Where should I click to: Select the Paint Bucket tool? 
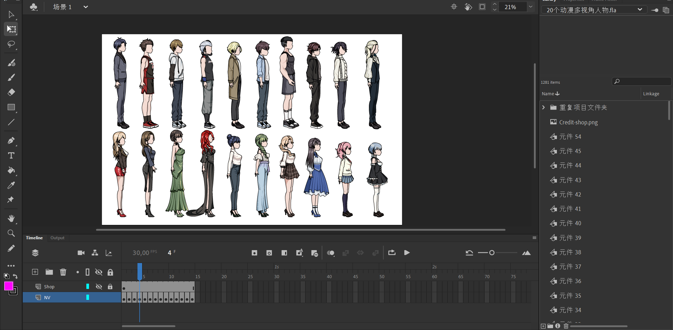pos(11,171)
